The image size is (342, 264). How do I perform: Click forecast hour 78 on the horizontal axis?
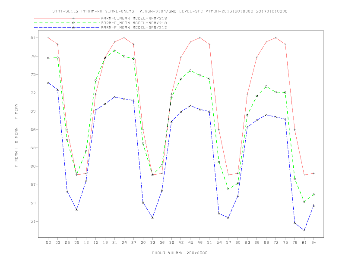click(x=295, y=242)
